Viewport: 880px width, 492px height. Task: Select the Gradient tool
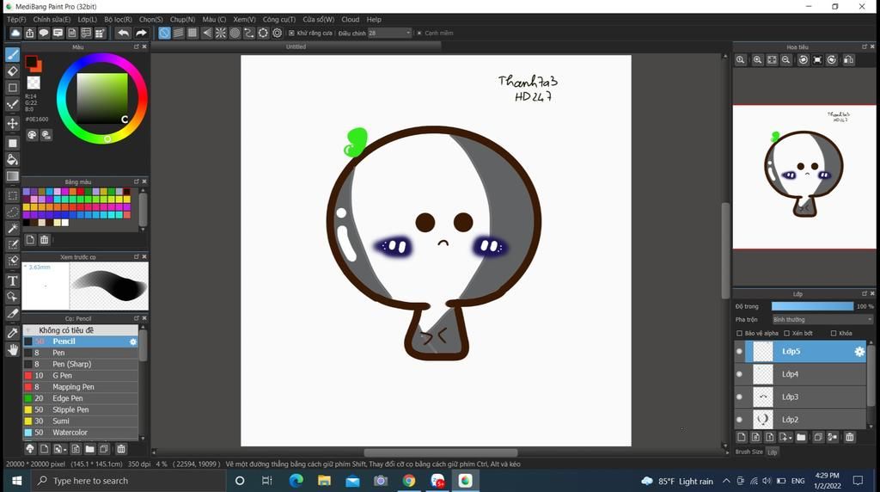pyautogui.click(x=12, y=177)
